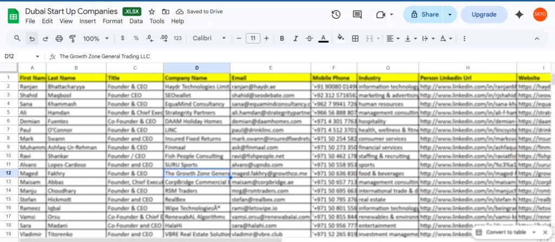
Task: Open the Google Sheets home icon
Action: pyautogui.click(x=14, y=16)
